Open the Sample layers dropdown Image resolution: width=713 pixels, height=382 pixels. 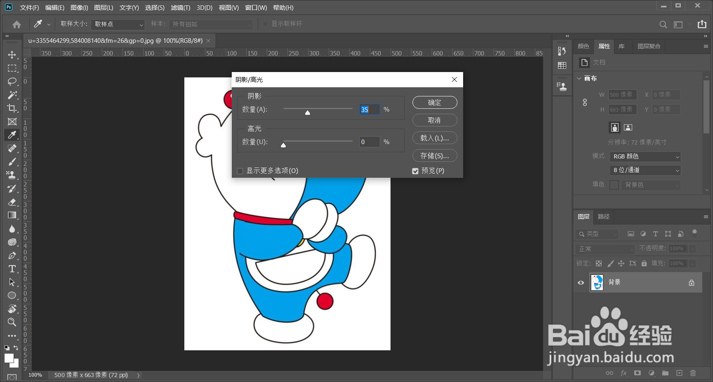211,24
